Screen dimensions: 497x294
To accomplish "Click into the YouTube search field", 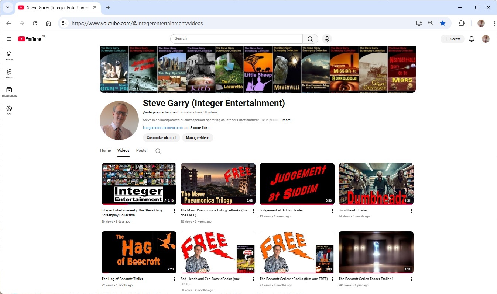I will (x=236, y=39).
